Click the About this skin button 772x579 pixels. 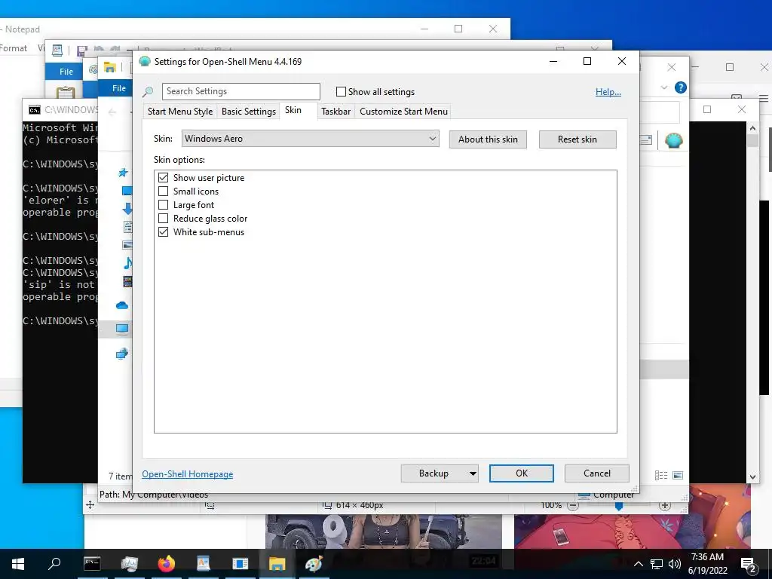click(488, 139)
